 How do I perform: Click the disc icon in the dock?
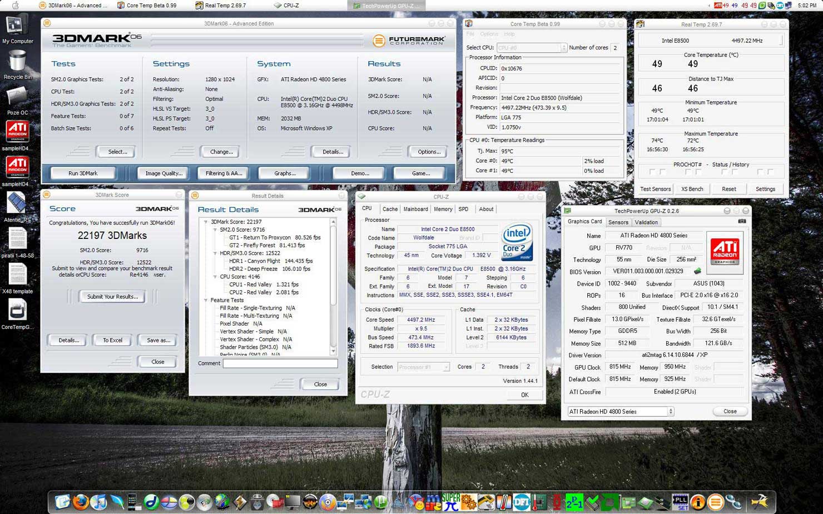328,502
